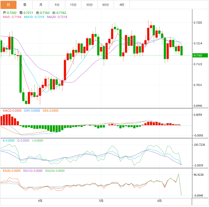
Task: Click the RSI(6) indicator label
Action: pos(11,171)
